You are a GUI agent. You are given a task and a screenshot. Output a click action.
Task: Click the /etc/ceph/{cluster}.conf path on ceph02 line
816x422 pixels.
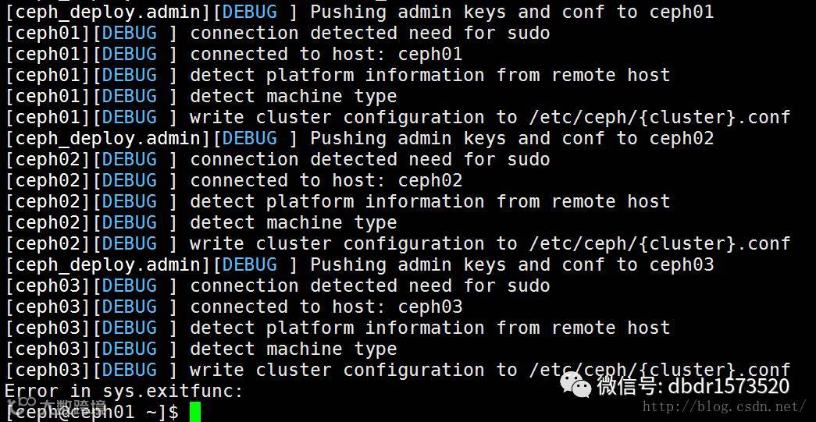coord(660,243)
